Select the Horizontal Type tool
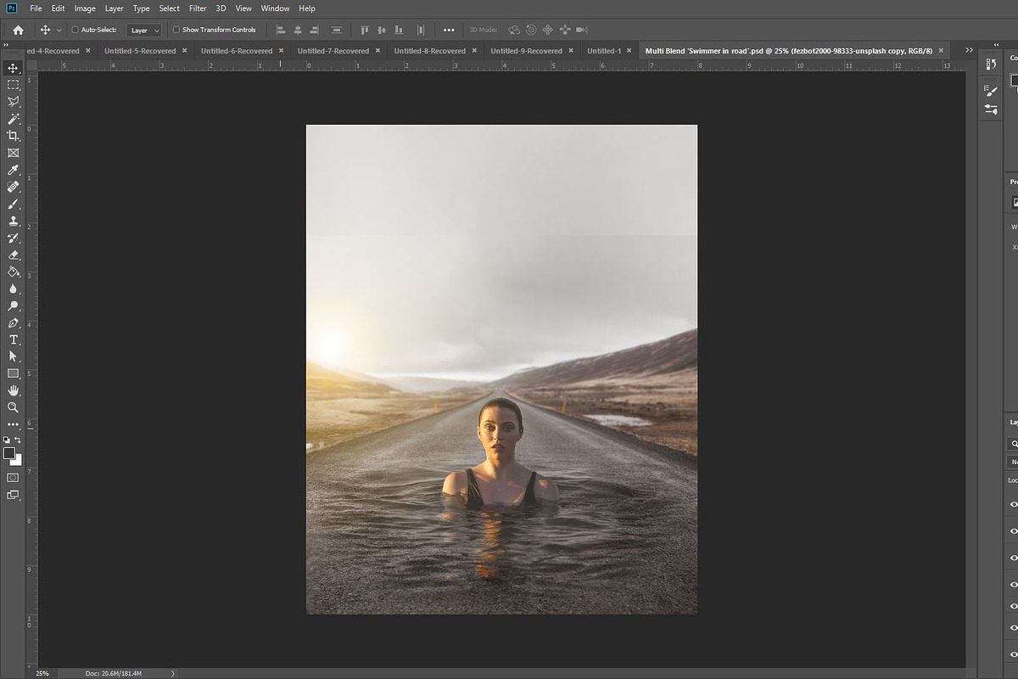 13,339
